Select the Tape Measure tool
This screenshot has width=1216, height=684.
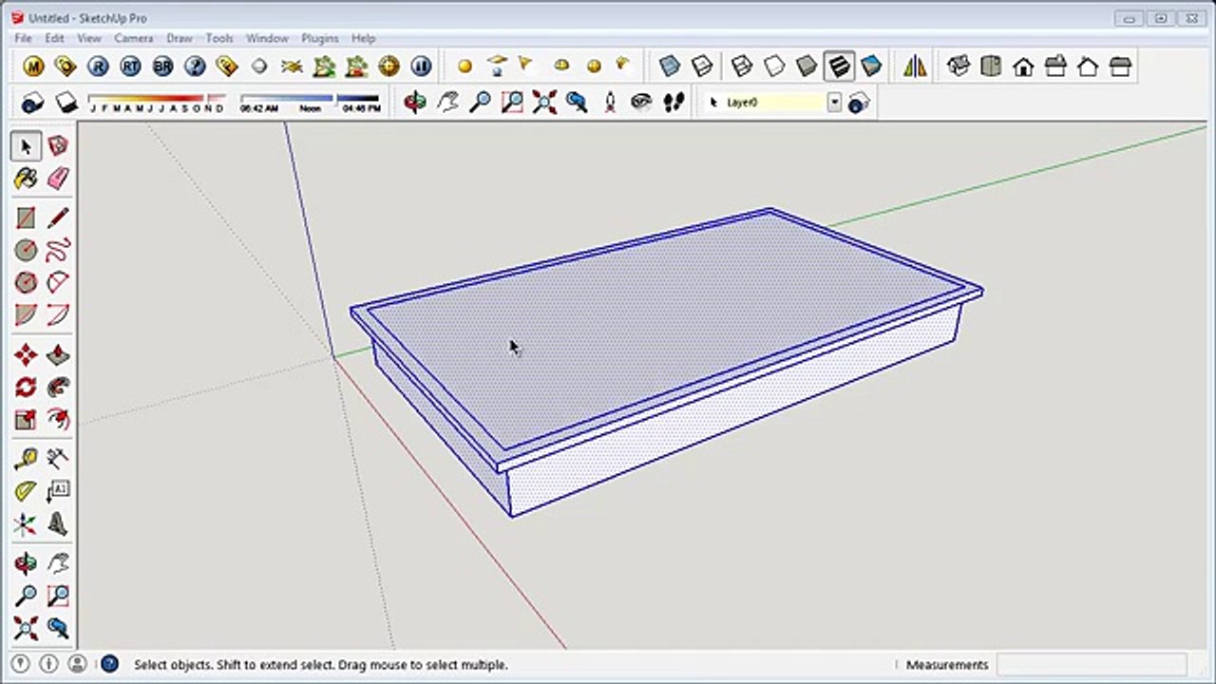pos(26,459)
